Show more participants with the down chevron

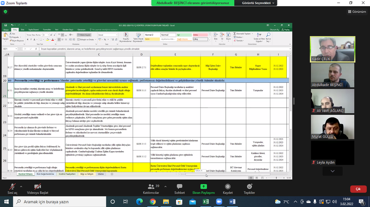332,171
